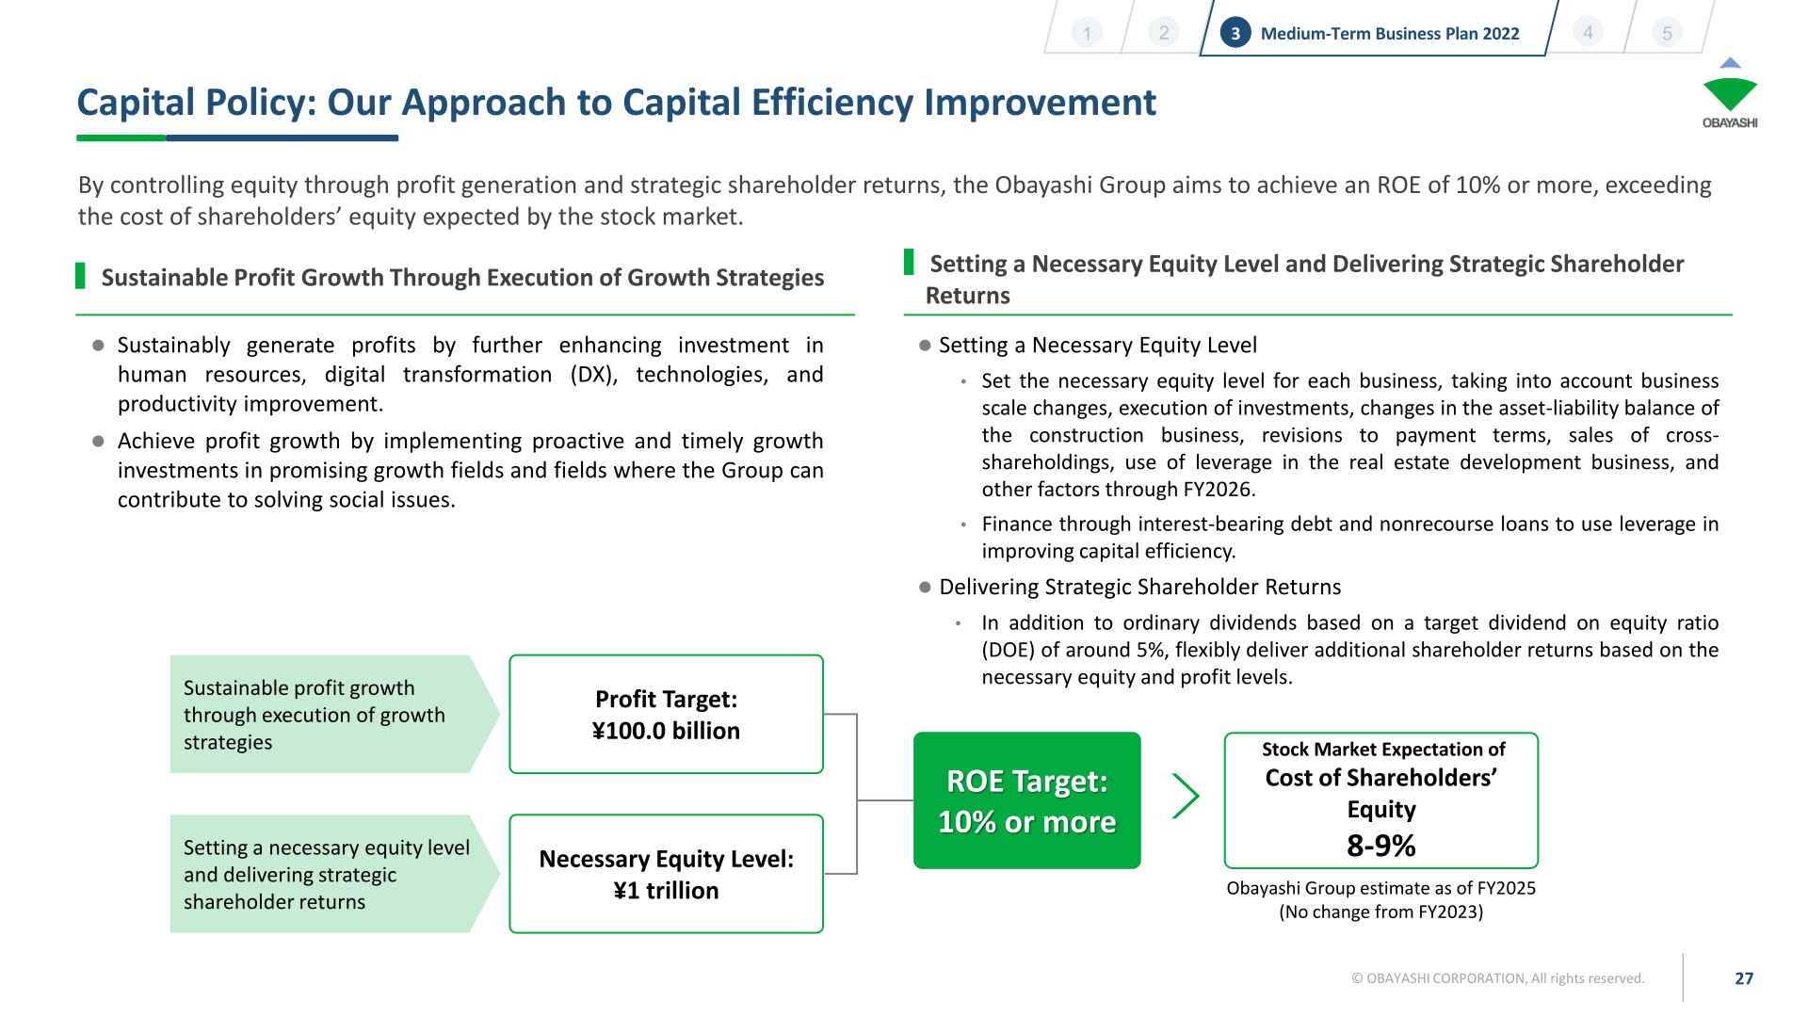Click the Sustainable Profit Growth section heading
The height and width of the screenshot is (1017, 1808).
pyautogui.click(x=462, y=278)
